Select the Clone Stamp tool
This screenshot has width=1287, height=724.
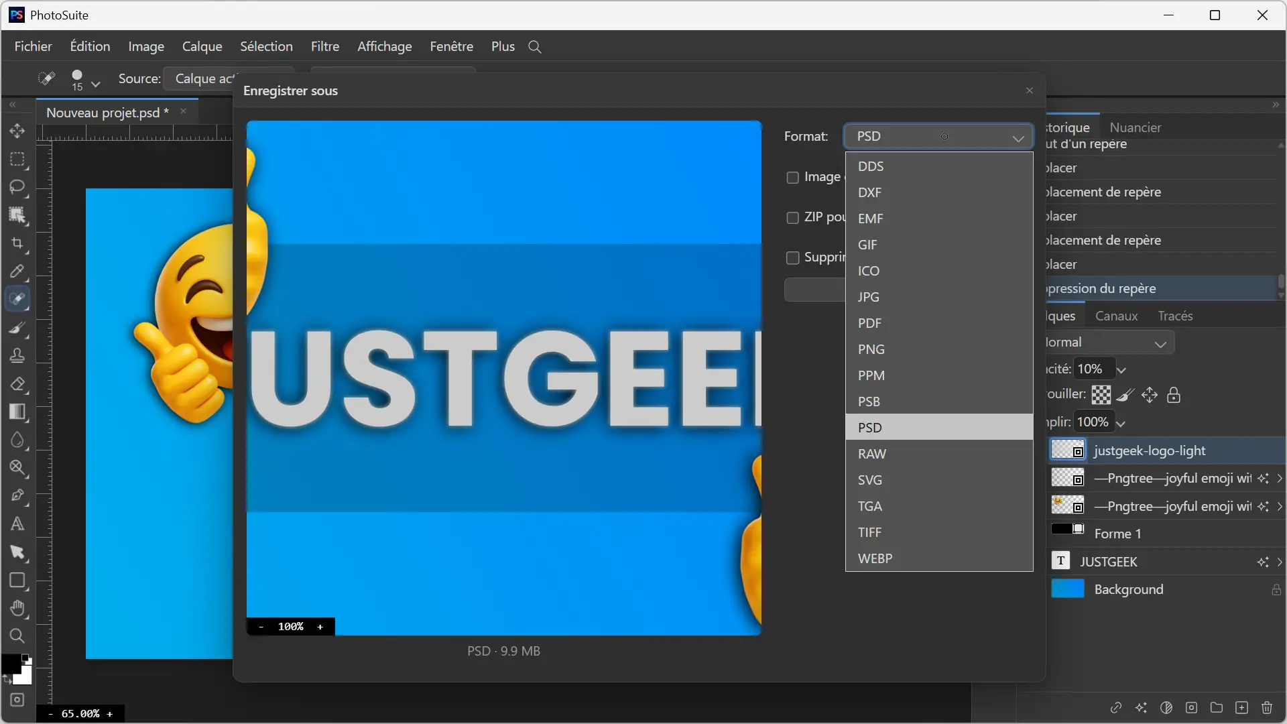coord(17,356)
